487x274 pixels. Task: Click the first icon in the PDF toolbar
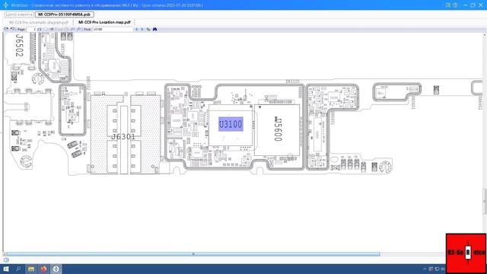pyautogui.click(x=6, y=29)
